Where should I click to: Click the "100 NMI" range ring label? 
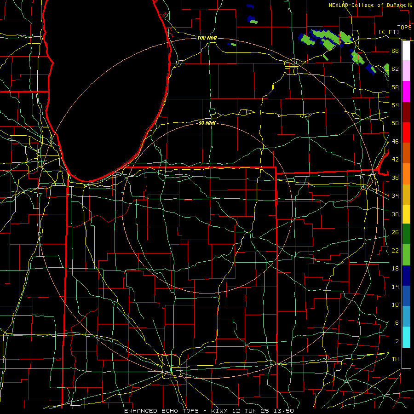(207, 38)
